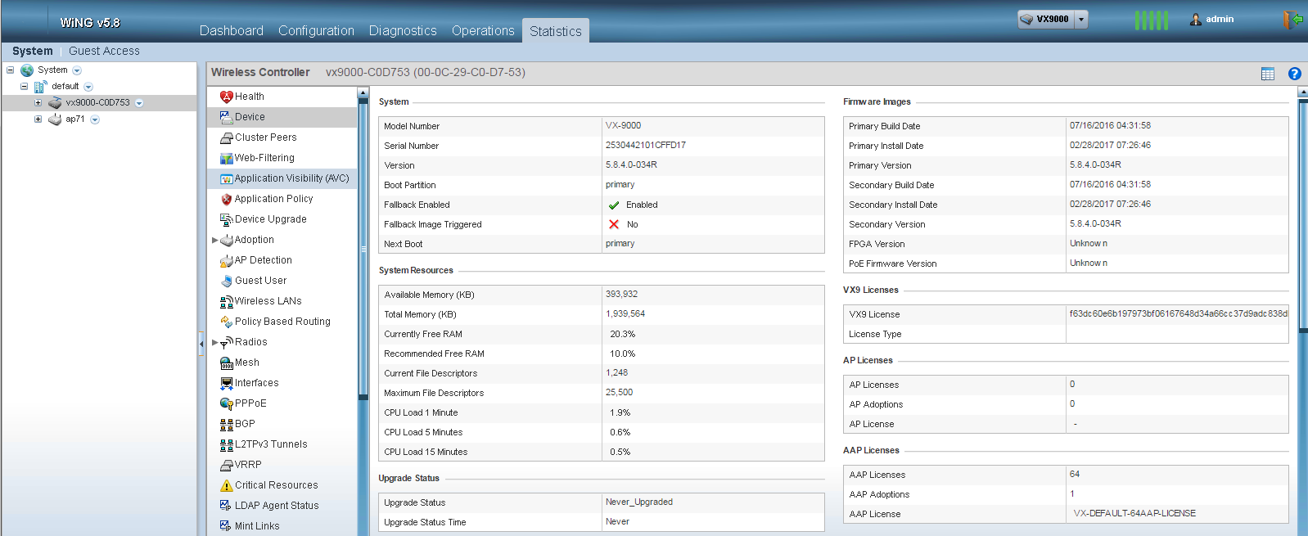
Task: Open Web-Filtering icon in sidebar
Action: (227, 158)
